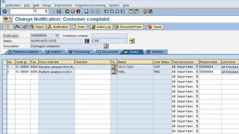Open the Edit menu
This screenshot has height=134, width=239.
pyautogui.click(x=27, y=5)
